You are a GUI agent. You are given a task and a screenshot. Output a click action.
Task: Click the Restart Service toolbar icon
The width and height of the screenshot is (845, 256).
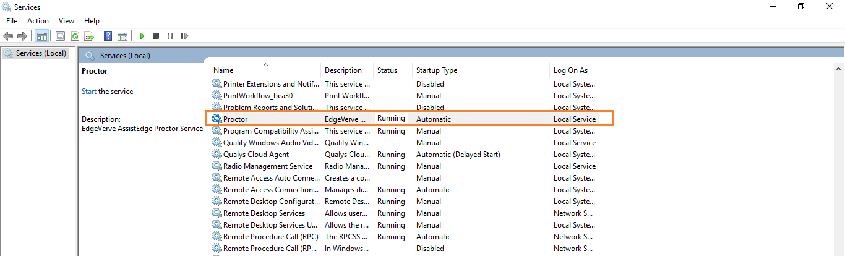click(x=184, y=36)
